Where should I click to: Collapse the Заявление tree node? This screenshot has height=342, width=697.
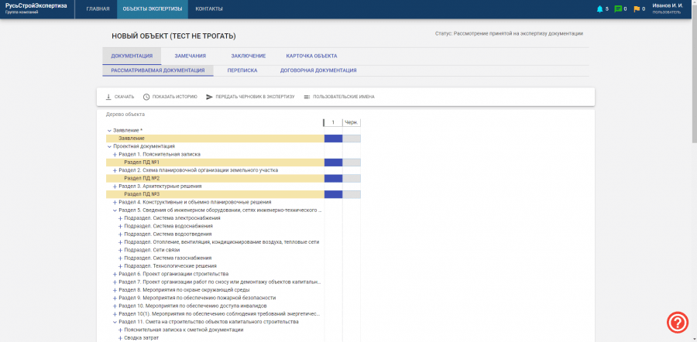click(109, 130)
